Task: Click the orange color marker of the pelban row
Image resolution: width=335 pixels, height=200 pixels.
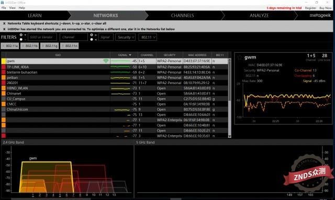Action: (4, 77)
